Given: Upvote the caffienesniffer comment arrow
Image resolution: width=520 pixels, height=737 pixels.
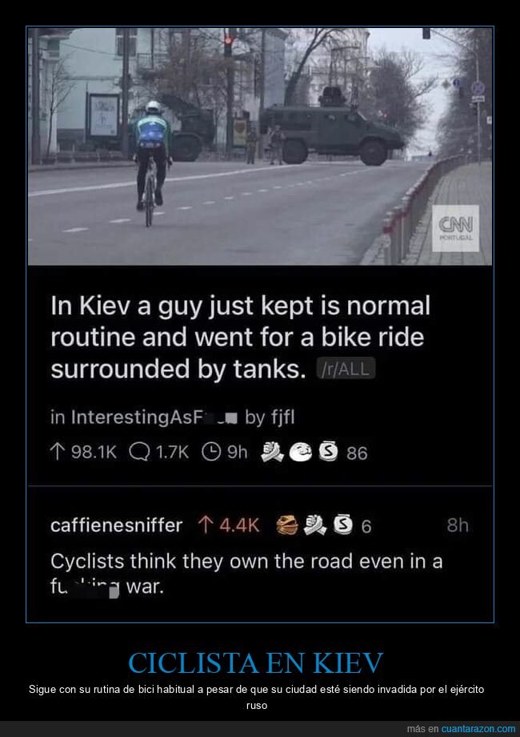Looking at the screenshot, I should 204,525.
